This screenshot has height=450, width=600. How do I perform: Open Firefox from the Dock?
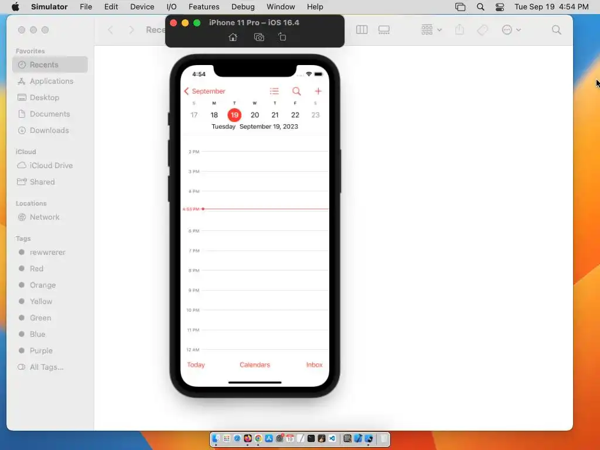248,438
